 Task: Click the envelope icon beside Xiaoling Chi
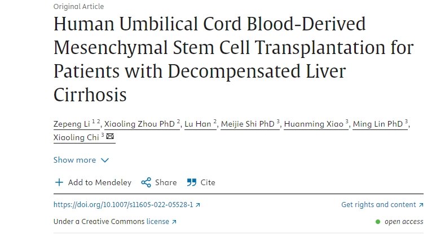[110, 137]
